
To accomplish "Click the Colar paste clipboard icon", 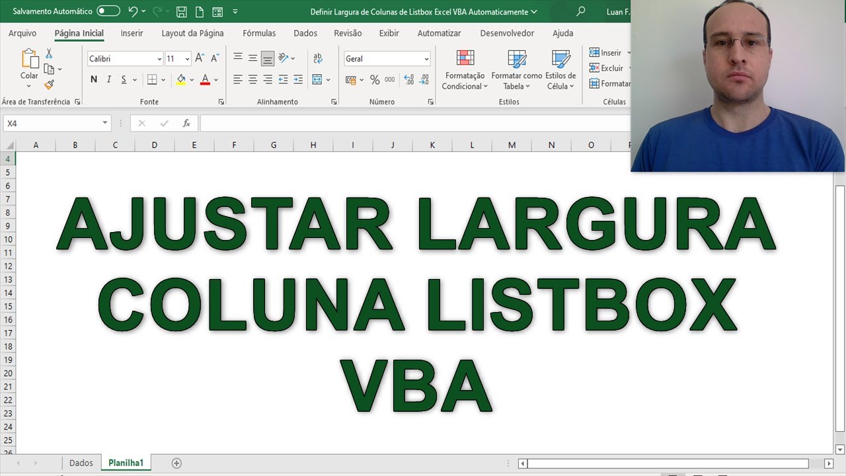I will tap(29, 59).
